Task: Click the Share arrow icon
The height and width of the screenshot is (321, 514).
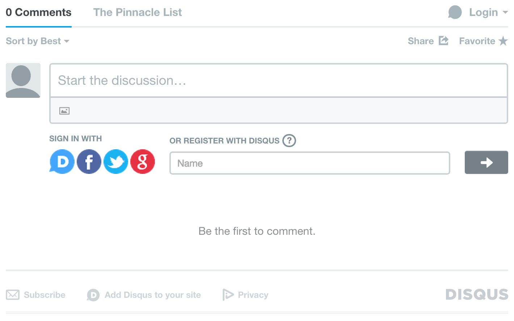Action: coord(443,41)
